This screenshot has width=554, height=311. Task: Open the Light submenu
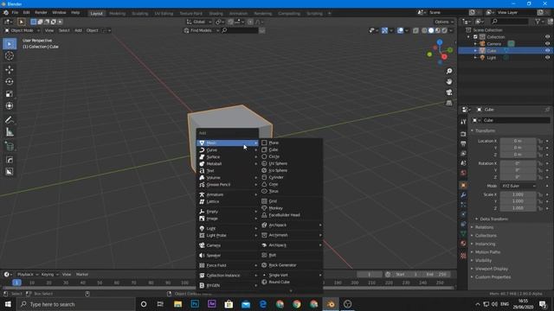[228, 228]
